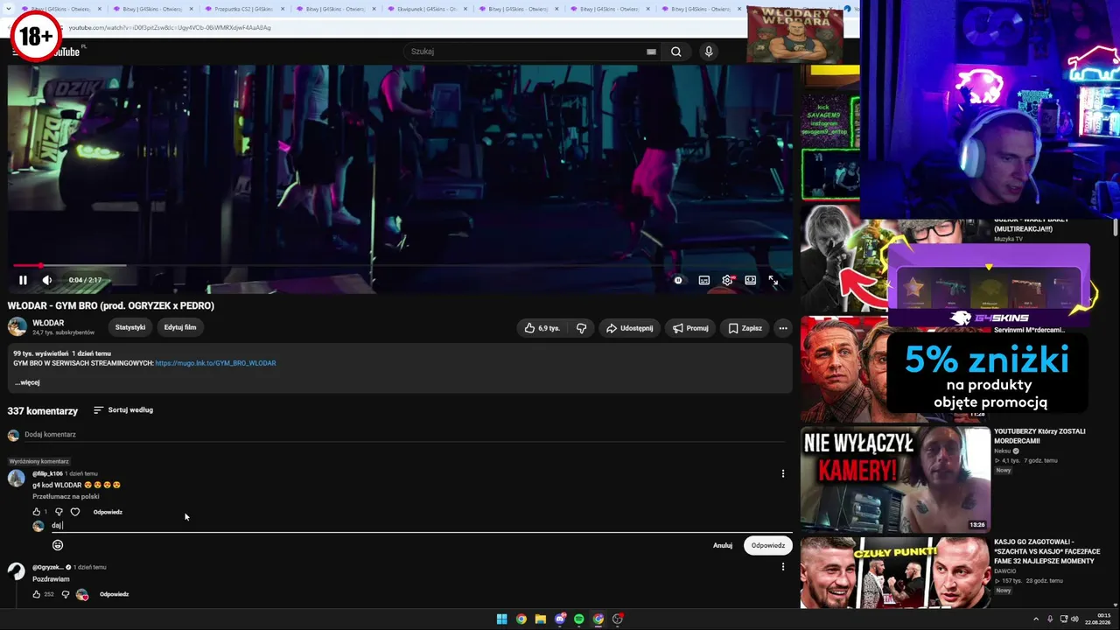Viewport: 1120px width, 630px height.
Task: Start voice search with the microphone
Action: 709,52
